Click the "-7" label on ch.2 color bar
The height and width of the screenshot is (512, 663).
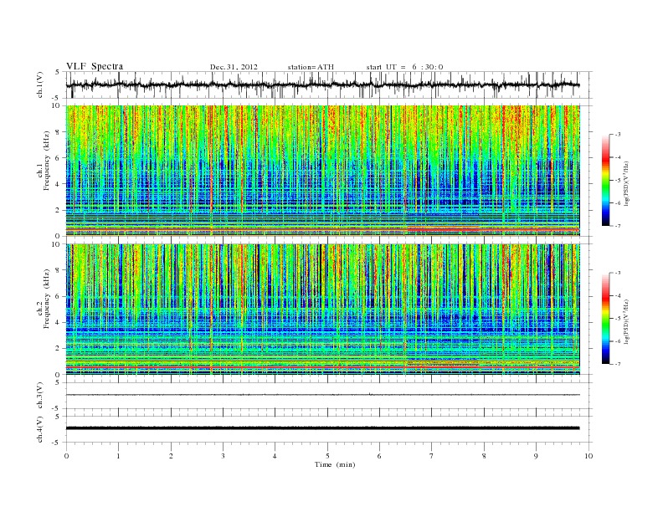[617, 364]
